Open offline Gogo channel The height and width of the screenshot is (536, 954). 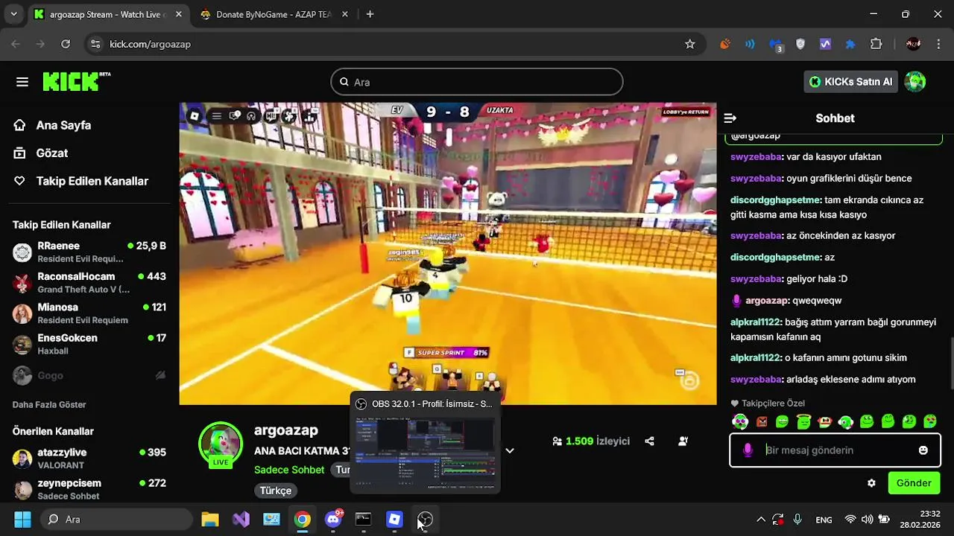89,375
